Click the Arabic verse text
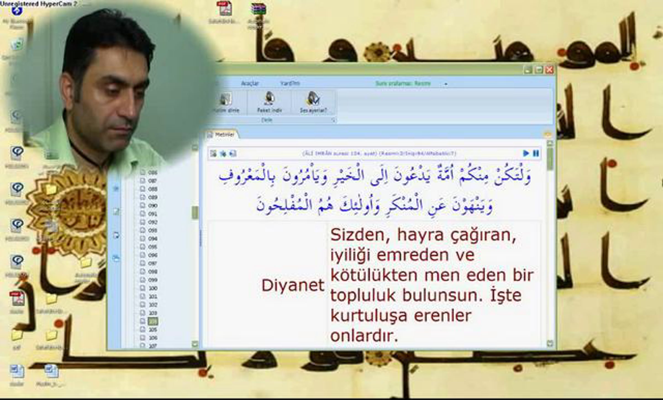663x400 pixels. click(x=375, y=190)
